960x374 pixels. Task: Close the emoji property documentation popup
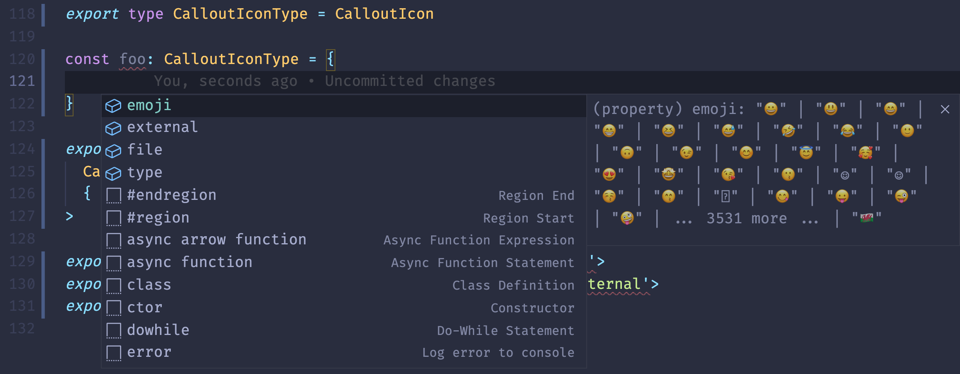(x=945, y=109)
